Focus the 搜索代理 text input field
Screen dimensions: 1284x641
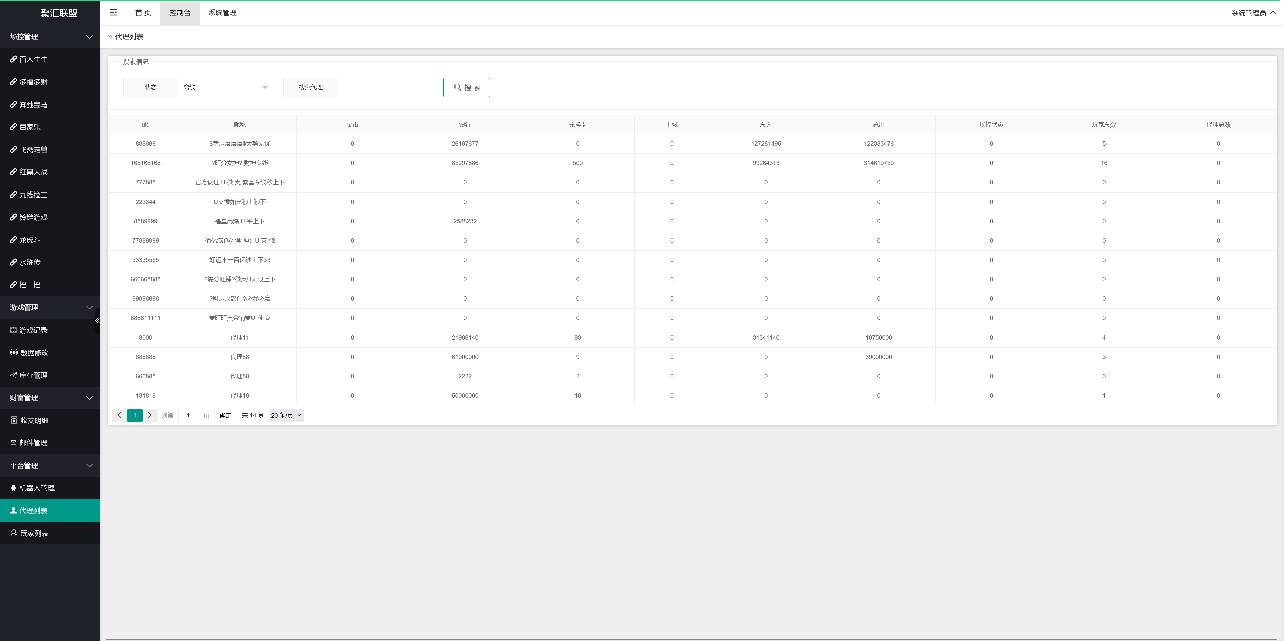[385, 87]
